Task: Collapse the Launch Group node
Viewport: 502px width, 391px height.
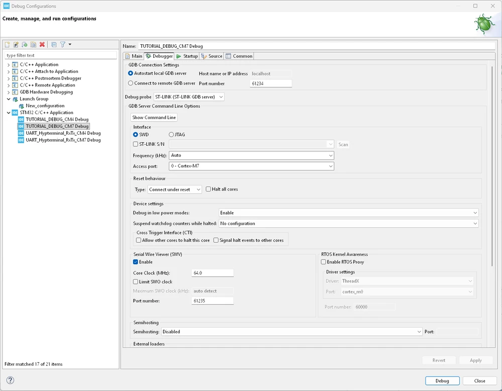Action: (9, 99)
